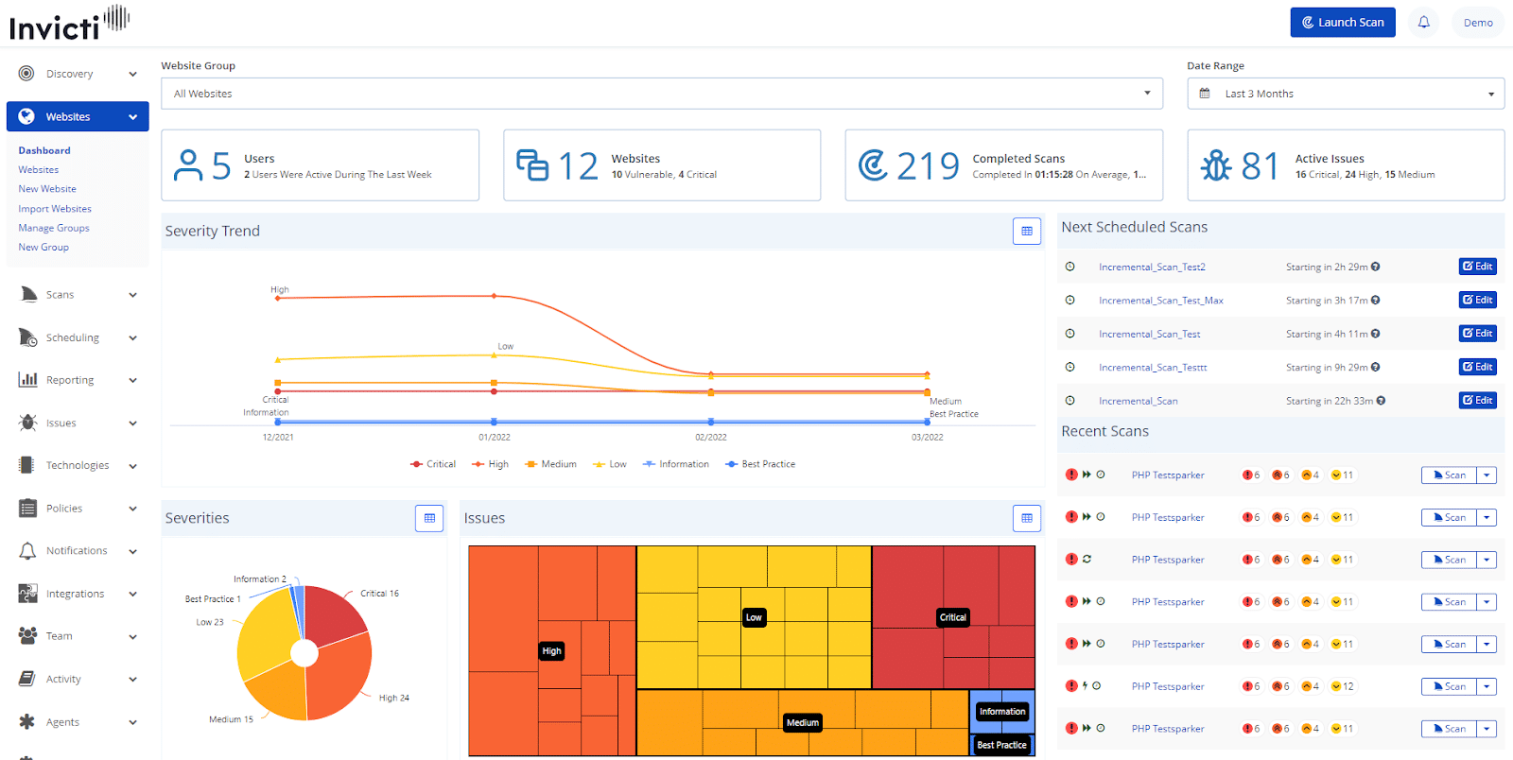Expand the Technologies menu chevron
Viewport: 1513px width, 760px height.
pyautogui.click(x=132, y=465)
